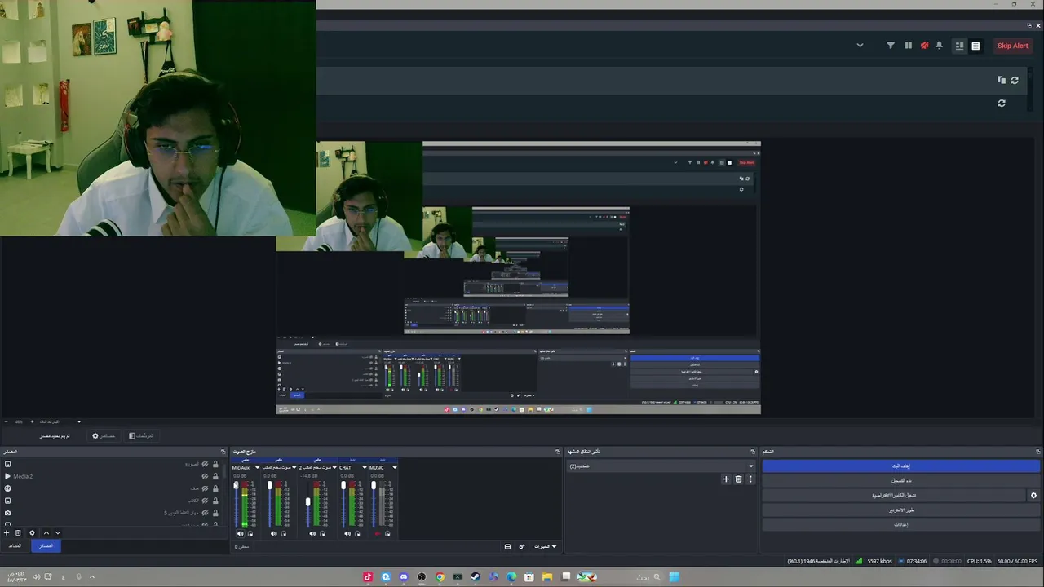
Task: Delete selected source with trash icon
Action: [x=18, y=533]
